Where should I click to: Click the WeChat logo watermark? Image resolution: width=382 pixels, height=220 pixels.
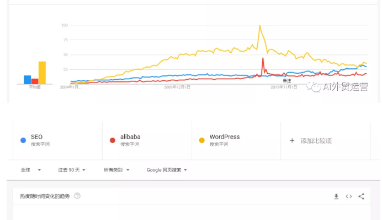coord(314,87)
